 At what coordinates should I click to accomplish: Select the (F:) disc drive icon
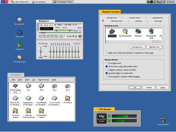(67, 86)
